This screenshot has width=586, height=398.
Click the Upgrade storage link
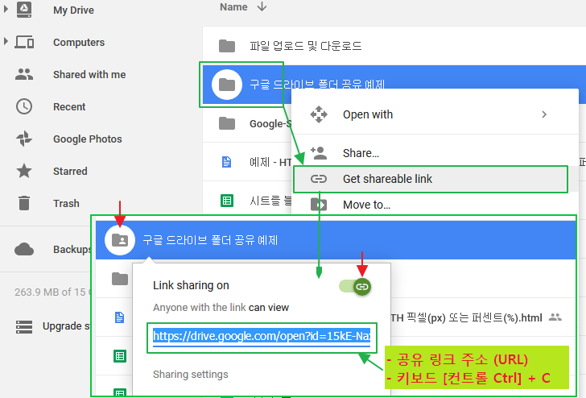click(67, 326)
